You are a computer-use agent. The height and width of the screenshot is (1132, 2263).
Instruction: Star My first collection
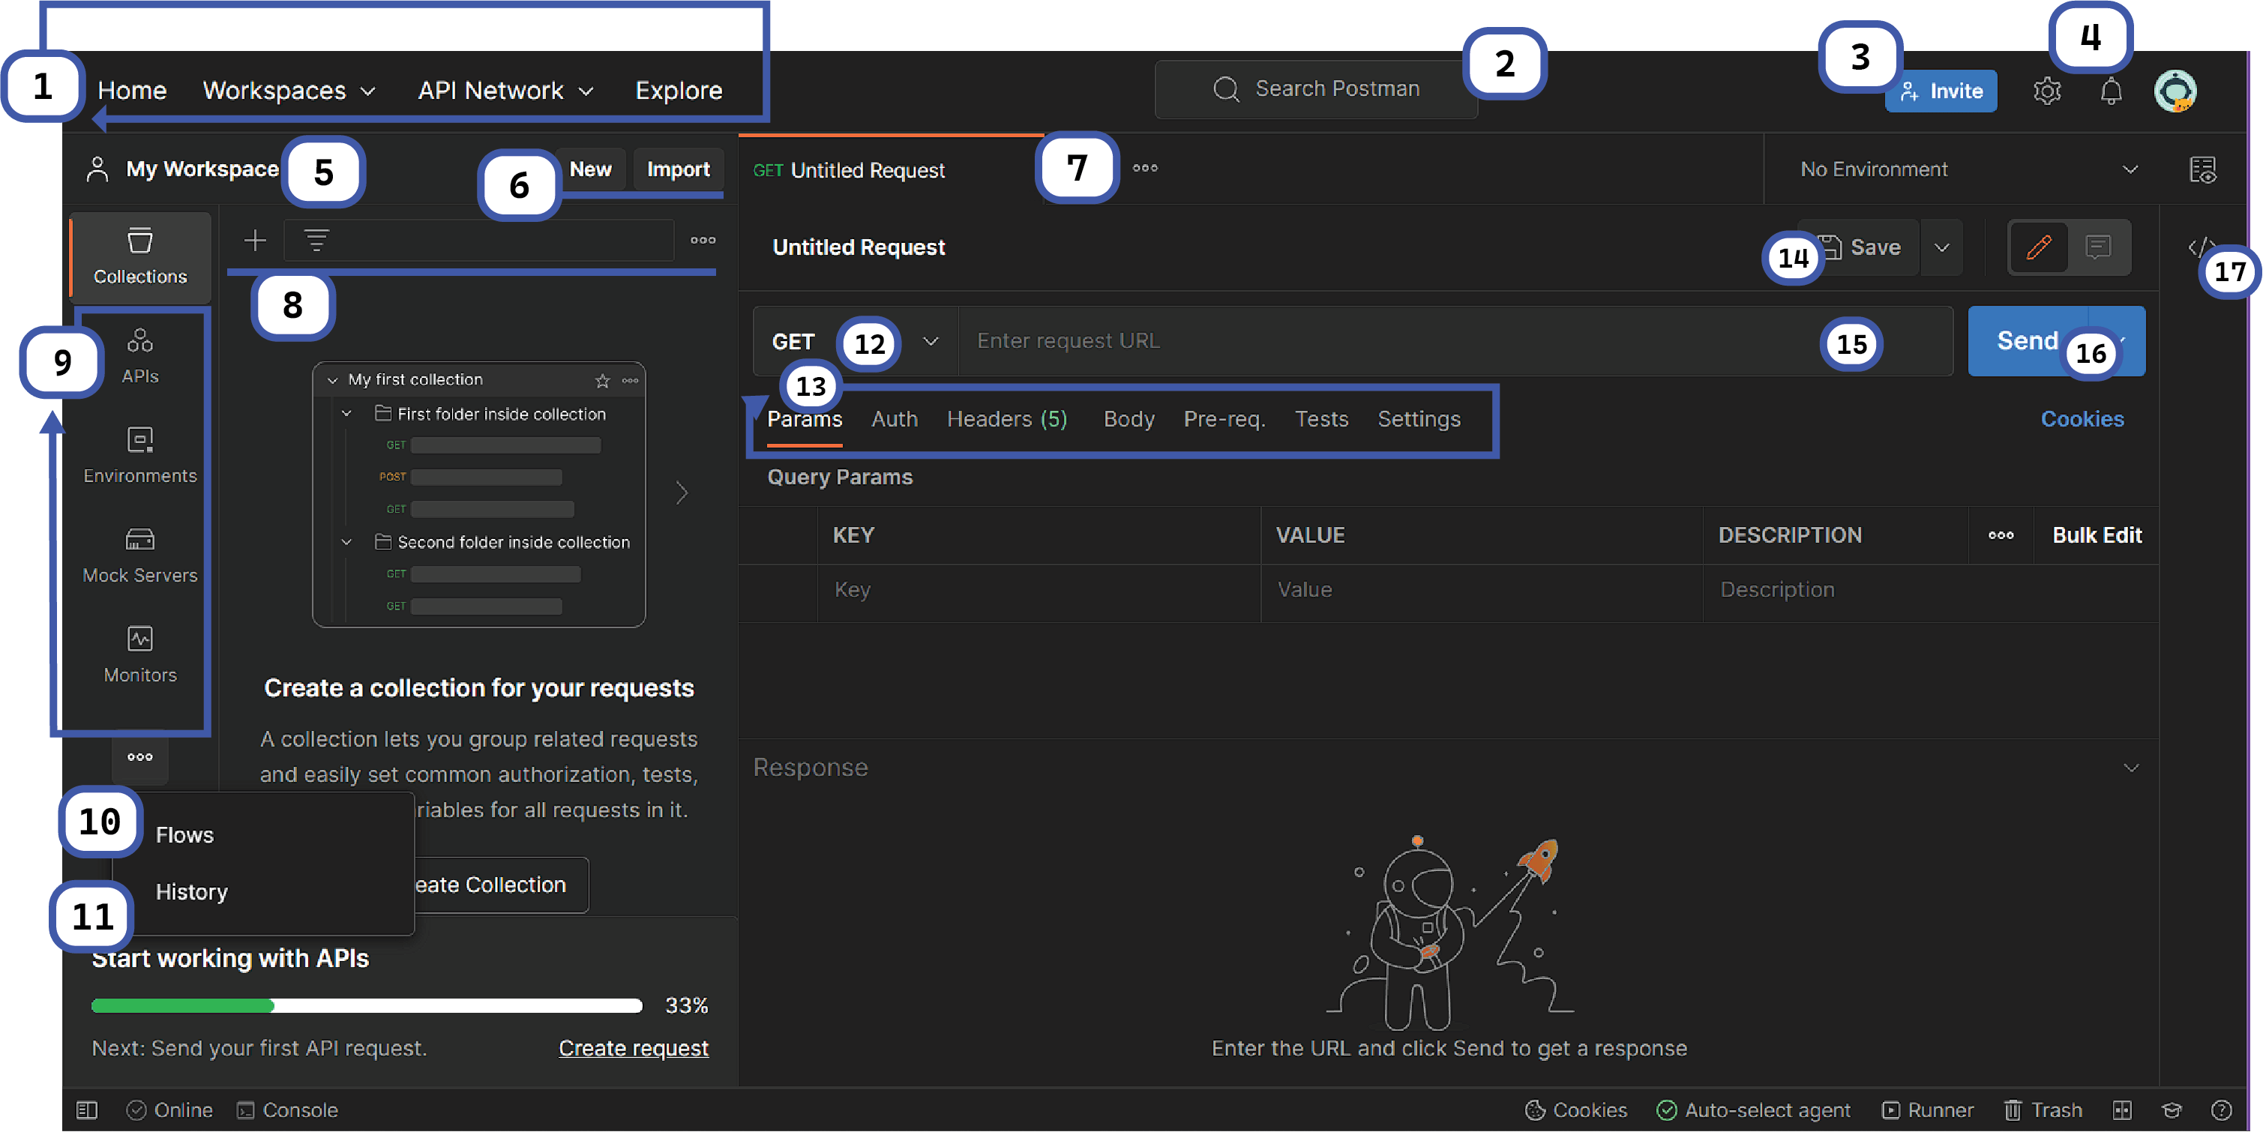coord(603,380)
